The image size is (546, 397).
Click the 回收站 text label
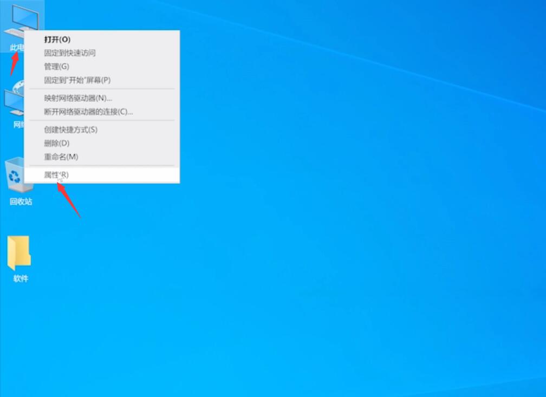[x=21, y=201]
